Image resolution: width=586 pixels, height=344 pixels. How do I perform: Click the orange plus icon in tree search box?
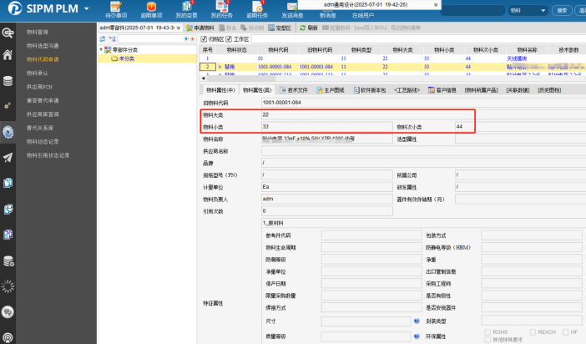pyautogui.click(x=193, y=39)
